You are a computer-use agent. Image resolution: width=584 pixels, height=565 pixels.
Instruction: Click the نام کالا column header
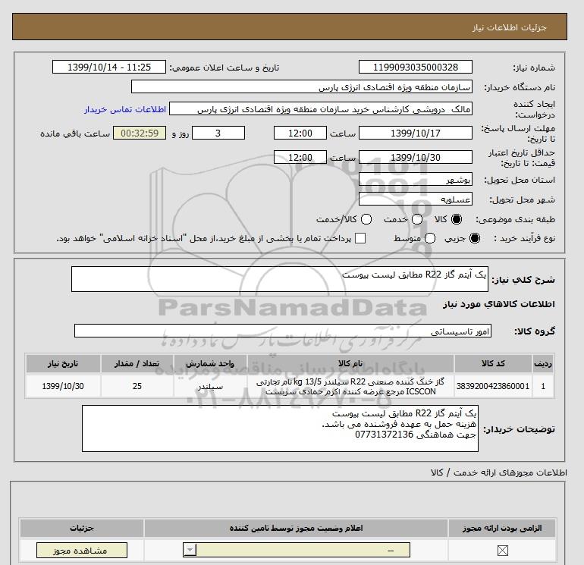(350, 363)
